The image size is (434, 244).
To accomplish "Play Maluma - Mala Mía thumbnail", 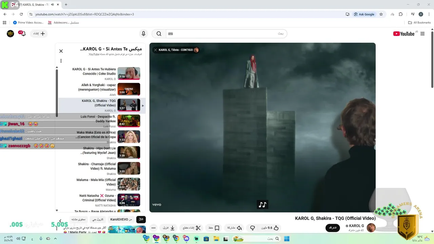I will pos(129,184).
